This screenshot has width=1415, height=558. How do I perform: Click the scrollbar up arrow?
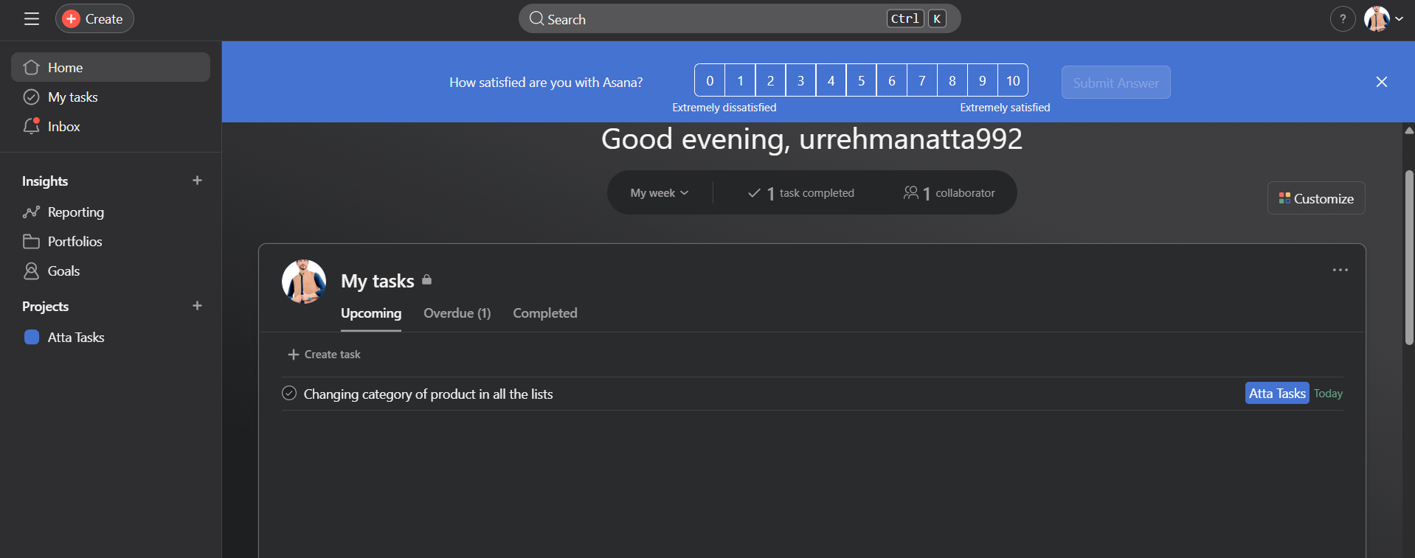[1409, 130]
